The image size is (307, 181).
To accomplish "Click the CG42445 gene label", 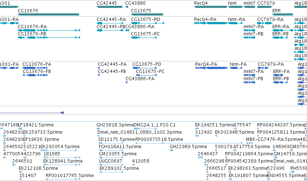I will [x=107, y=3].
